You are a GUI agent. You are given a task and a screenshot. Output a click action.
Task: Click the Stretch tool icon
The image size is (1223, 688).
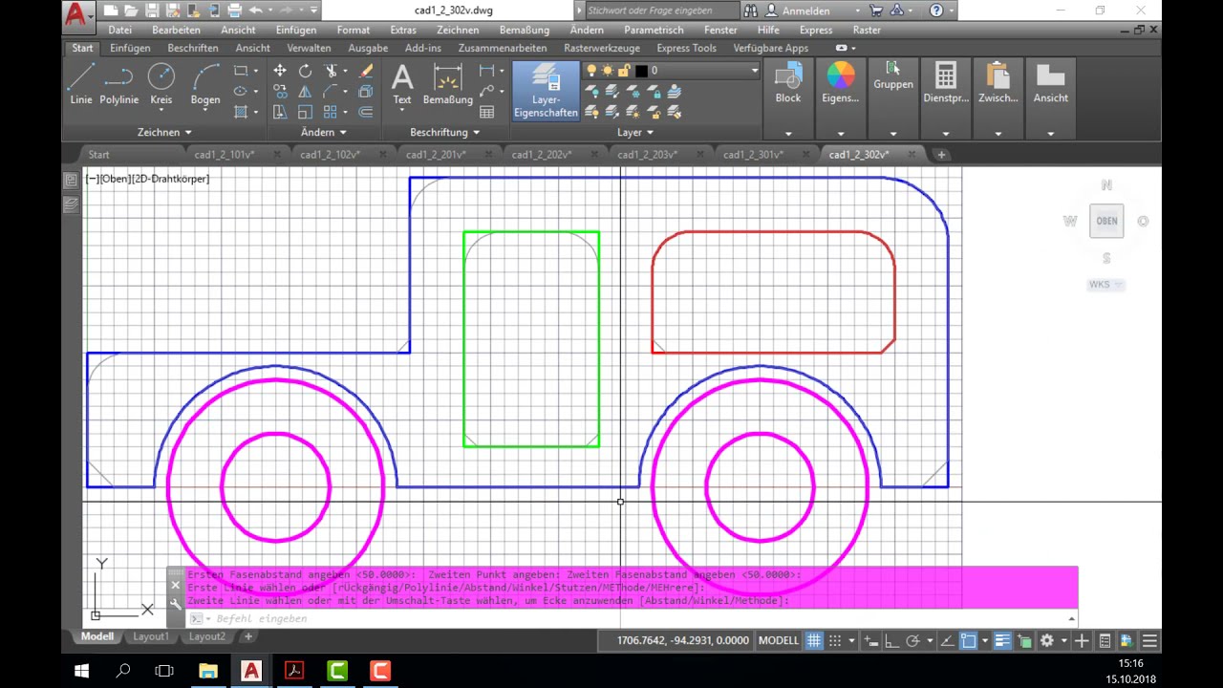point(280,112)
